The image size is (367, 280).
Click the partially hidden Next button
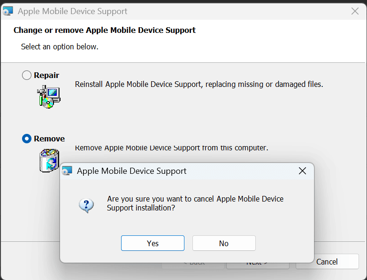[x=258, y=265]
